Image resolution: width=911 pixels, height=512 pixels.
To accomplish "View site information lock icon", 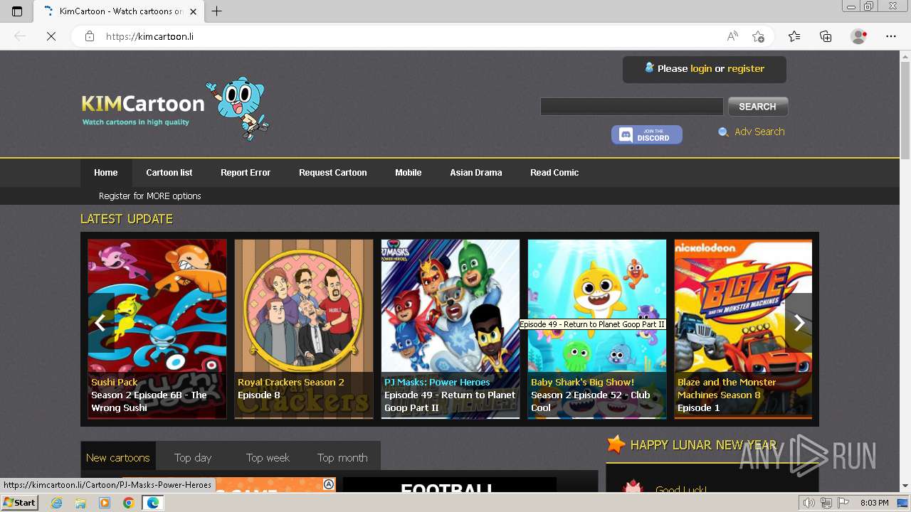I will coord(90,36).
